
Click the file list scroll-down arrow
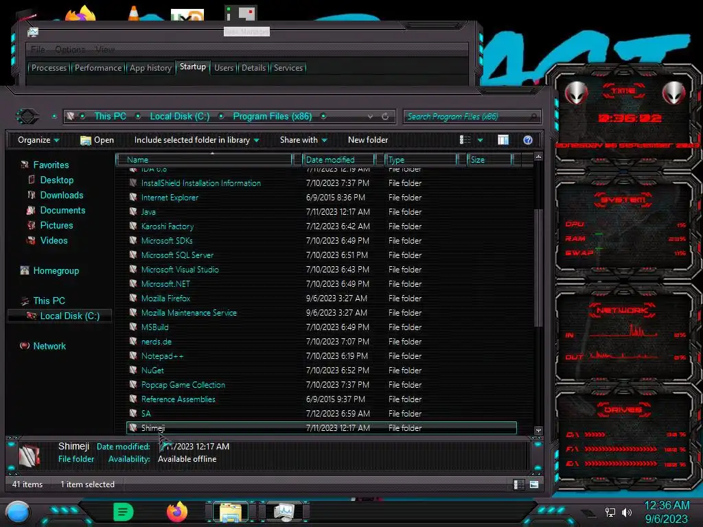click(x=538, y=431)
